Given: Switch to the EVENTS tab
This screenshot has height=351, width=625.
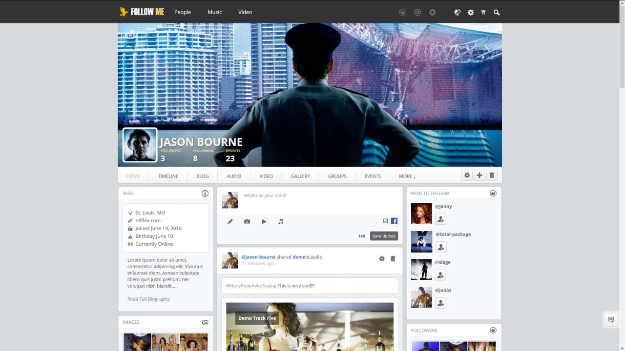Looking at the screenshot, I should [x=373, y=176].
